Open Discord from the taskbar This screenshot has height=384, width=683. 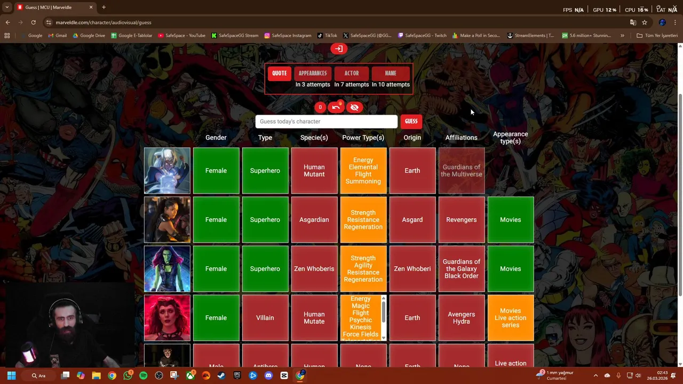coord(268,375)
